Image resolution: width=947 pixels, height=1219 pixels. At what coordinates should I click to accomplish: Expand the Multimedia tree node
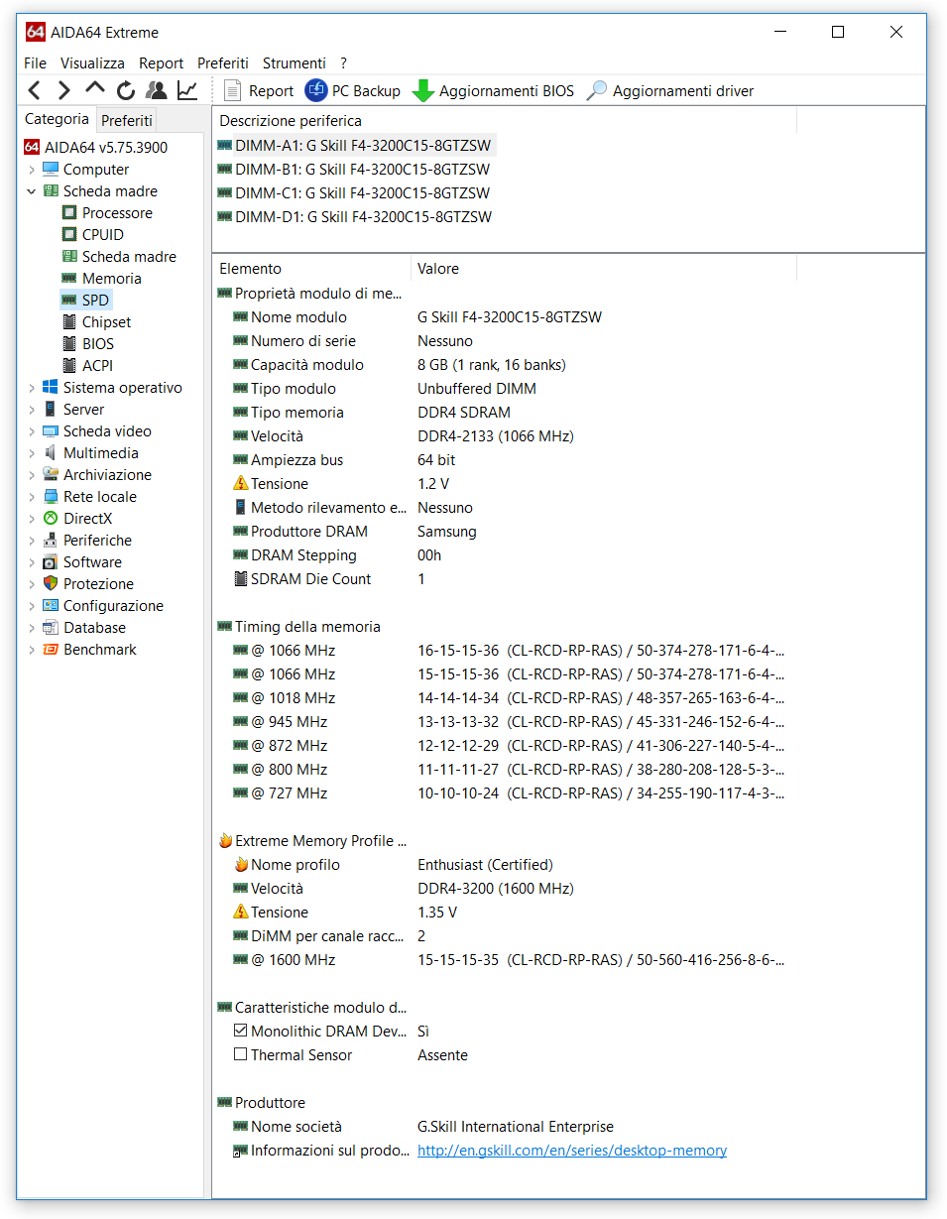click(32, 453)
